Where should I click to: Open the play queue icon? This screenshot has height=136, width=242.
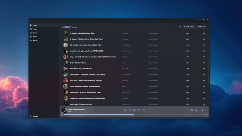[x=192, y=110]
